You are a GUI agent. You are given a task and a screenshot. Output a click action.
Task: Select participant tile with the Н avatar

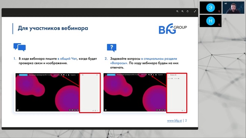pos(211,21)
